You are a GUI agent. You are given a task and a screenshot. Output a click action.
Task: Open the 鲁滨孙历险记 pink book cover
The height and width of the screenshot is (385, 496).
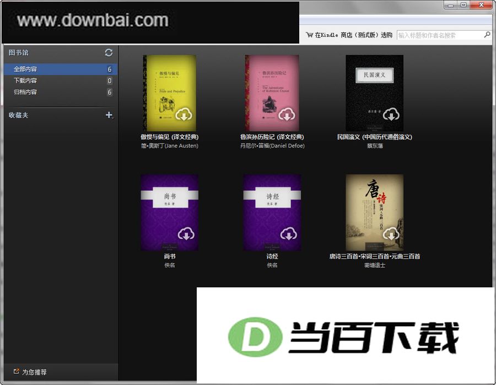tap(272, 93)
